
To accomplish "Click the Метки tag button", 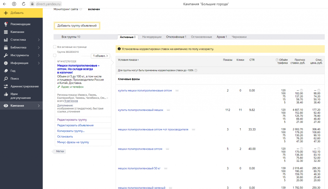I will pyautogui.click(x=59, y=151).
